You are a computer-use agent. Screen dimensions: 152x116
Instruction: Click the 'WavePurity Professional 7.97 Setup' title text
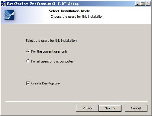[x=43, y=4]
